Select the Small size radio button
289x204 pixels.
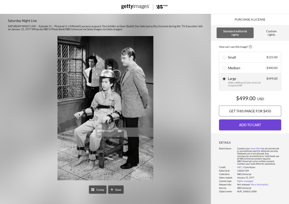tap(224, 57)
